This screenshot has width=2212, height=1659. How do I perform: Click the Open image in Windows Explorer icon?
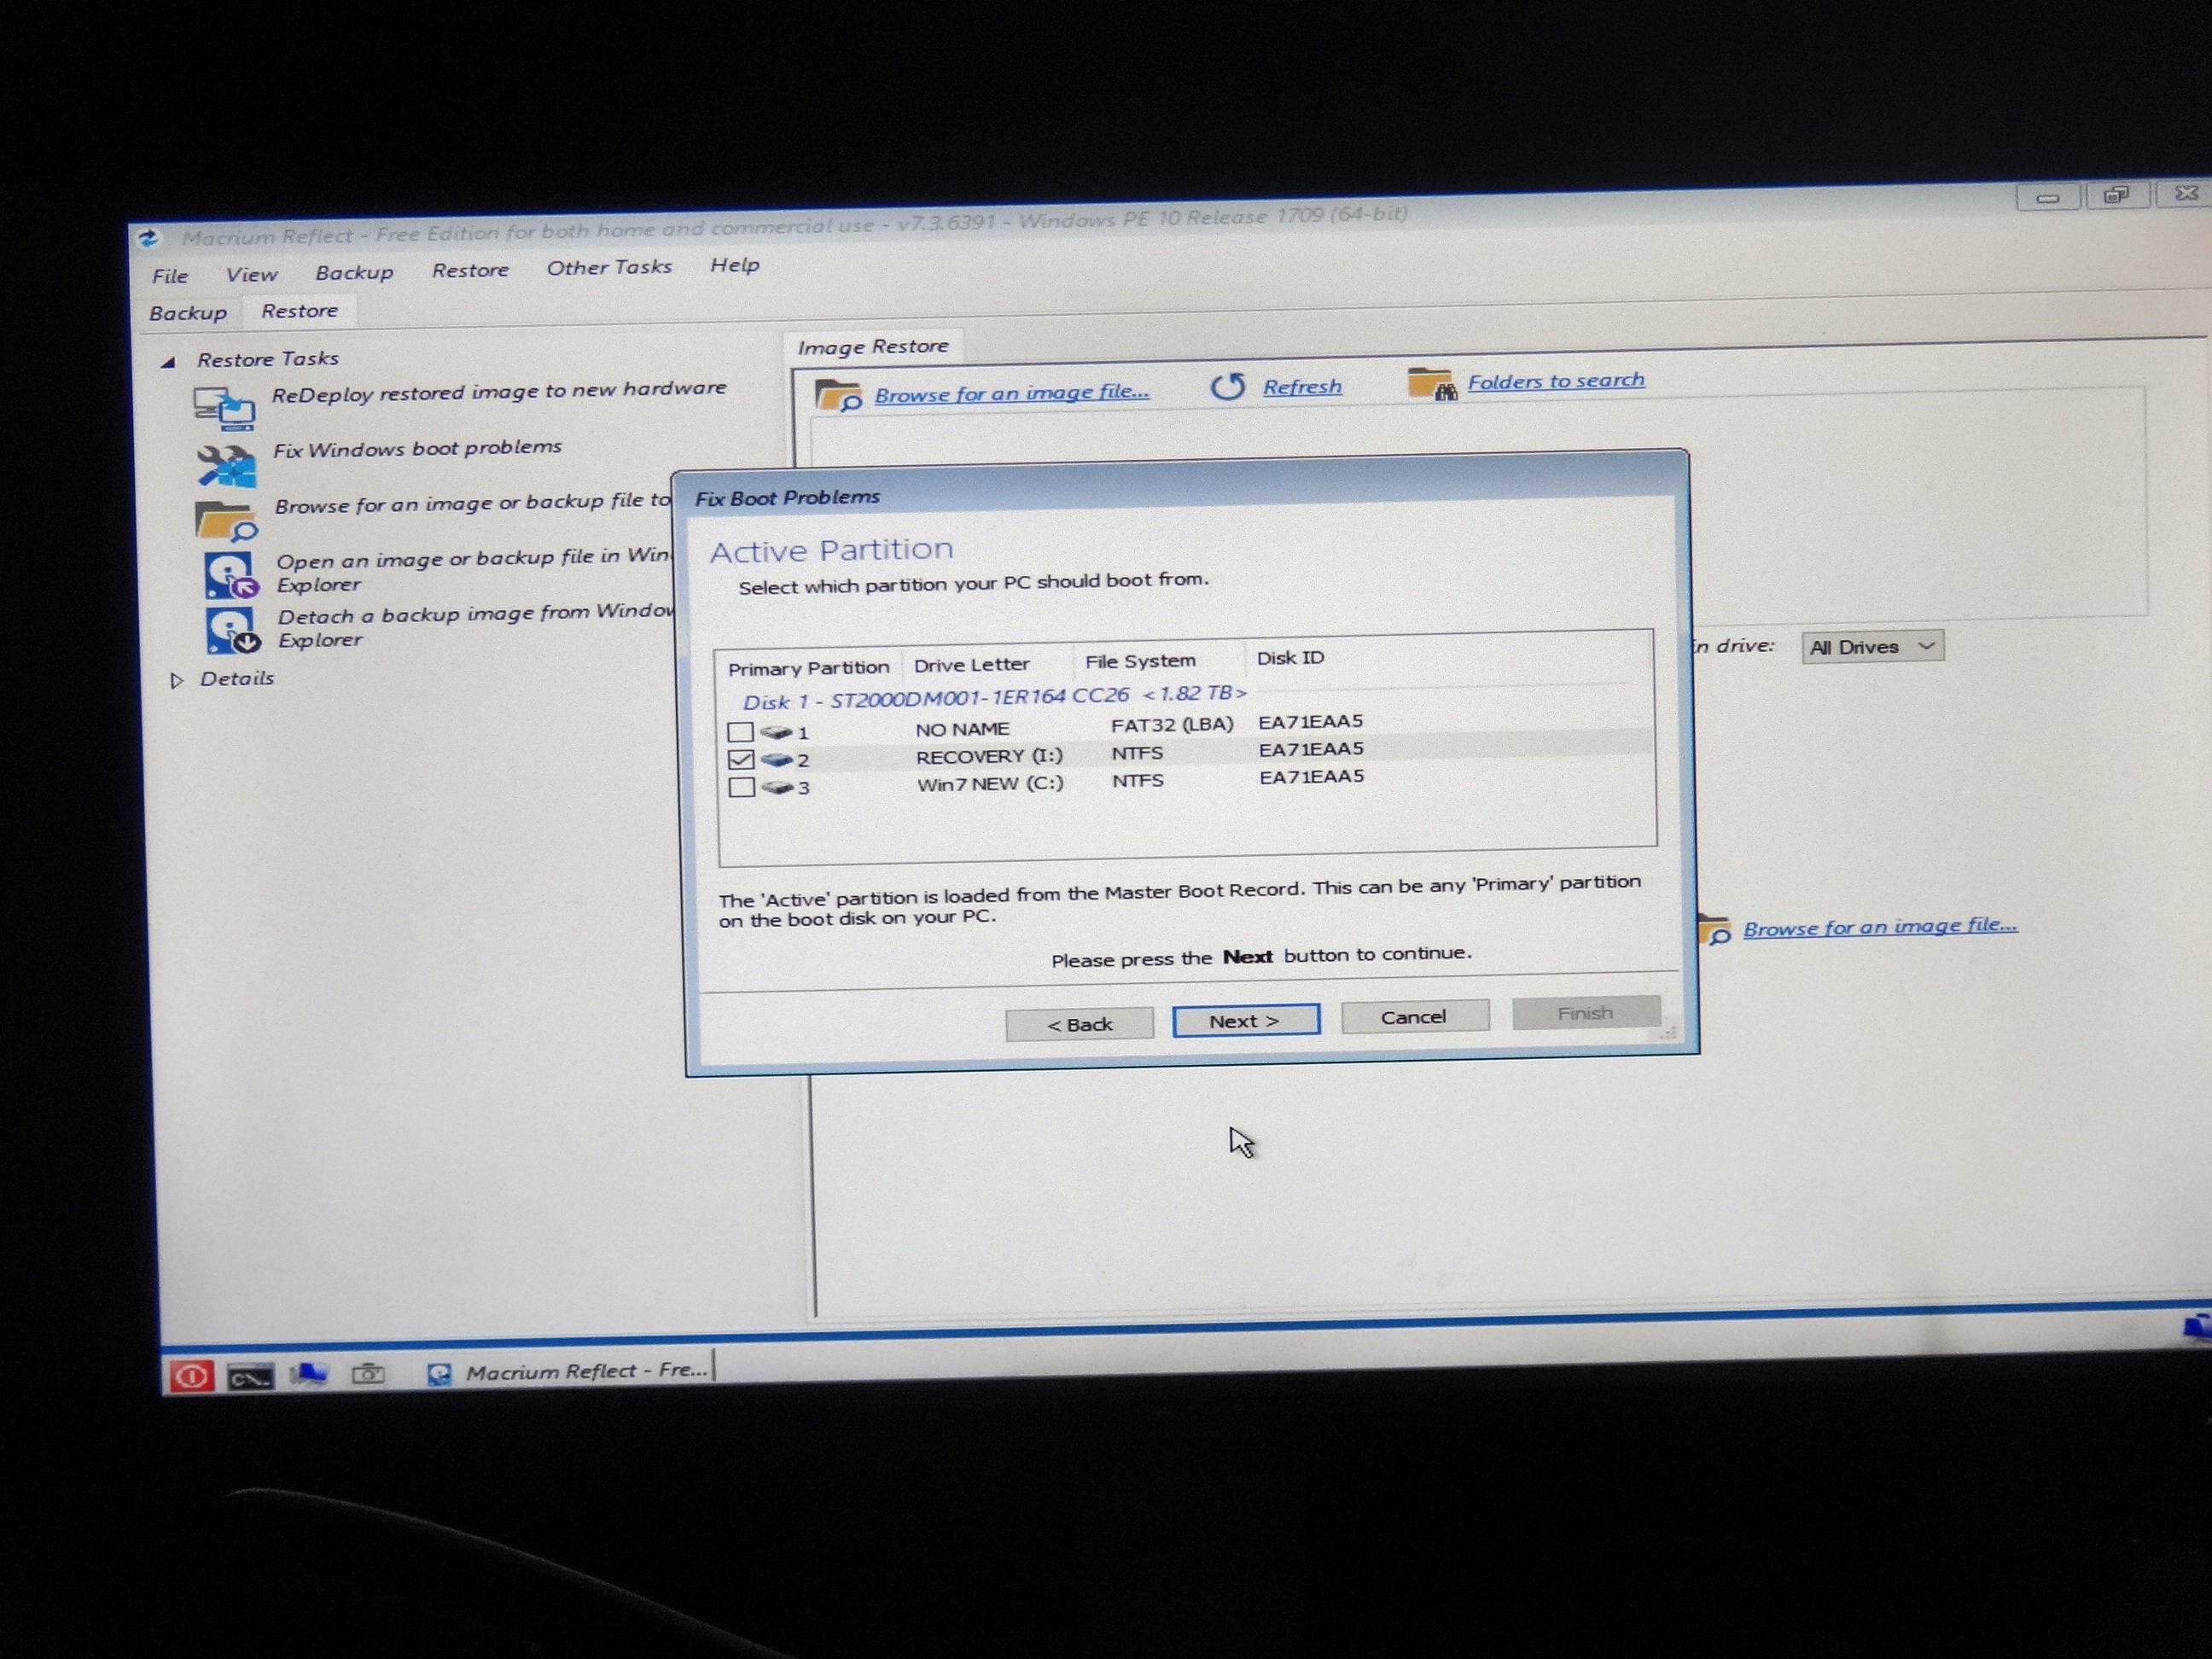pos(231,575)
